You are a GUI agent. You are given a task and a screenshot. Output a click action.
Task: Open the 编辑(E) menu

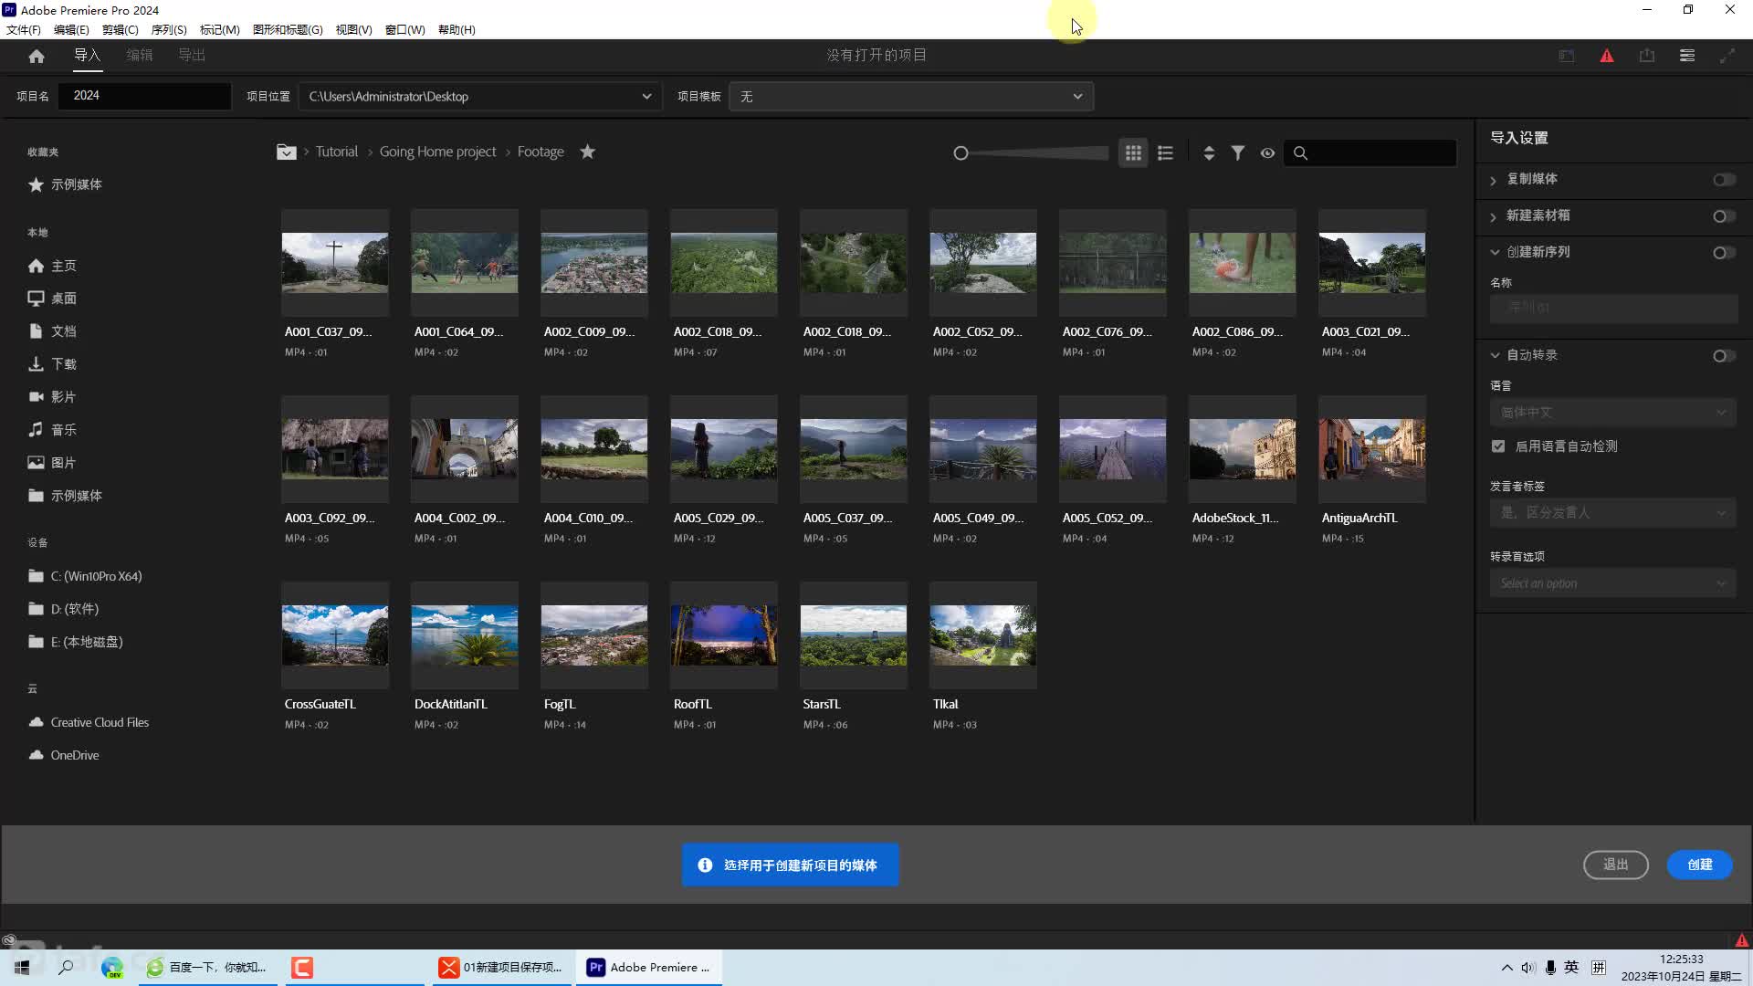pos(71,29)
